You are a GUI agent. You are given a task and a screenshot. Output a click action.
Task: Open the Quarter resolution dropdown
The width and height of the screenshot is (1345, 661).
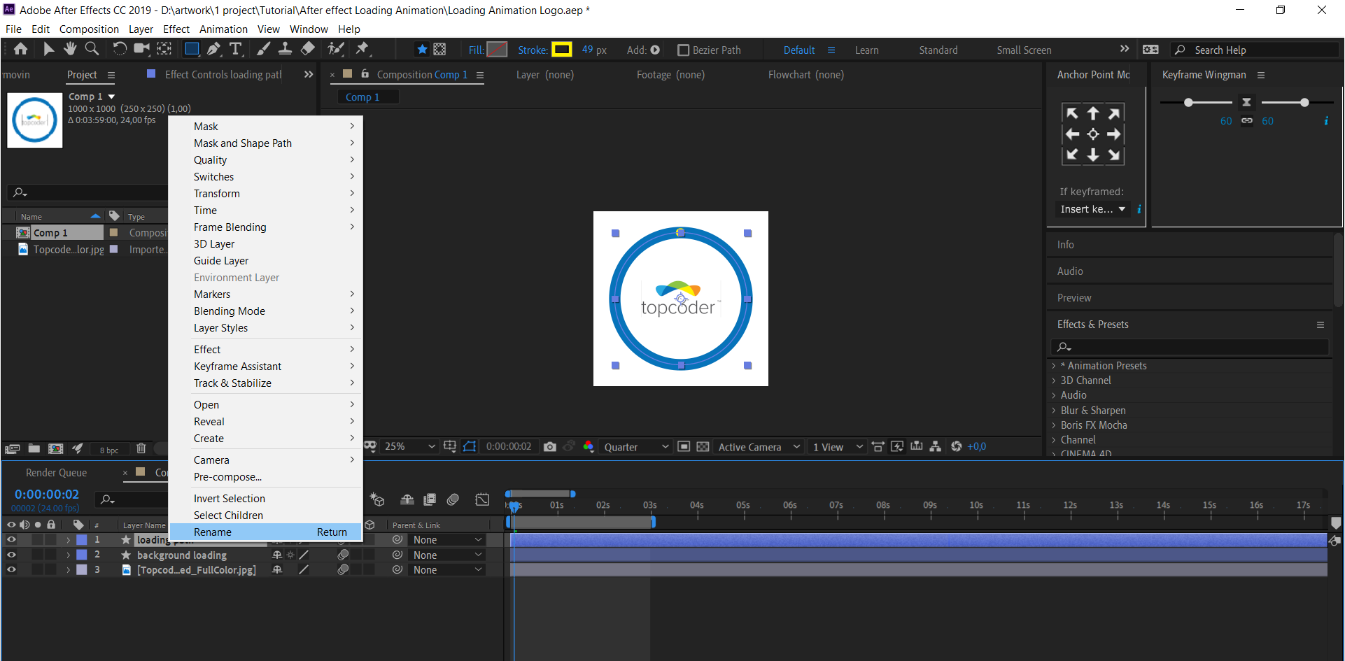click(636, 447)
